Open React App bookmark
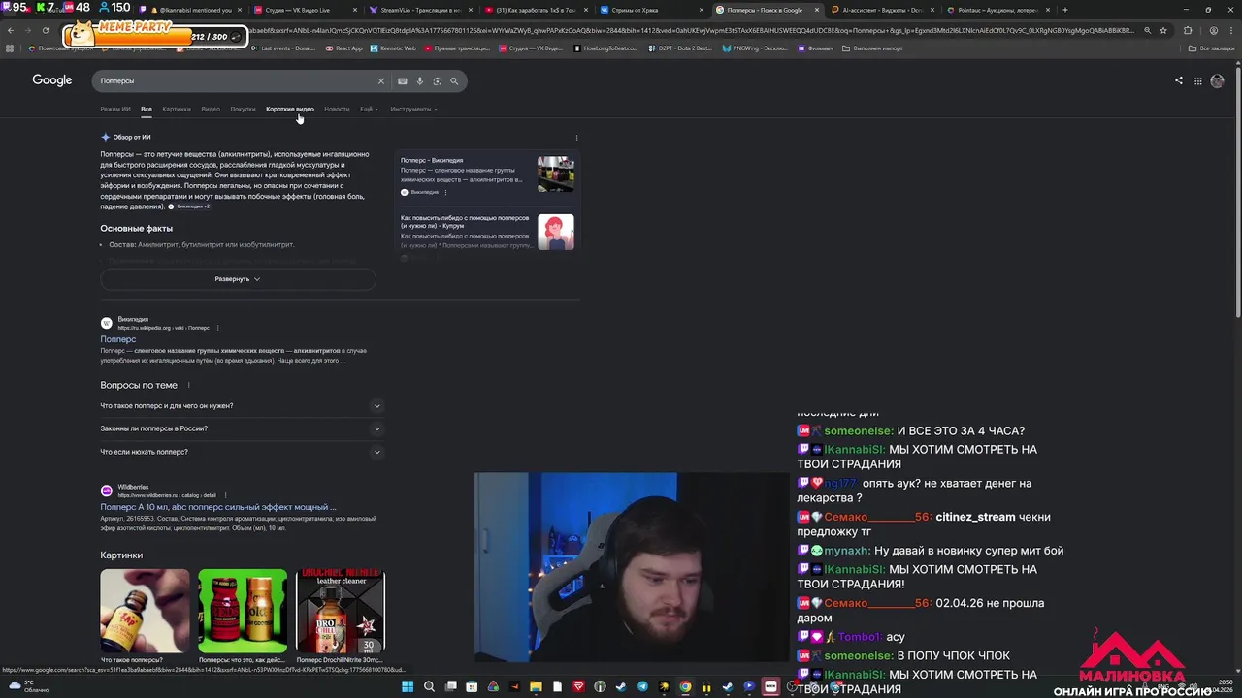The width and height of the screenshot is (1242, 698). 344,48
